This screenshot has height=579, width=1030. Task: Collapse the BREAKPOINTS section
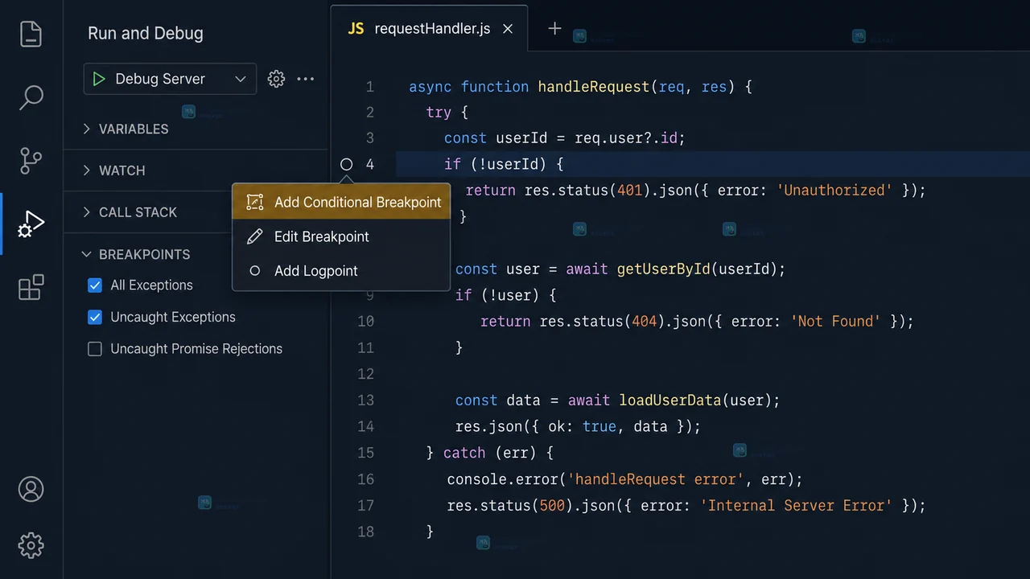tap(148, 254)
